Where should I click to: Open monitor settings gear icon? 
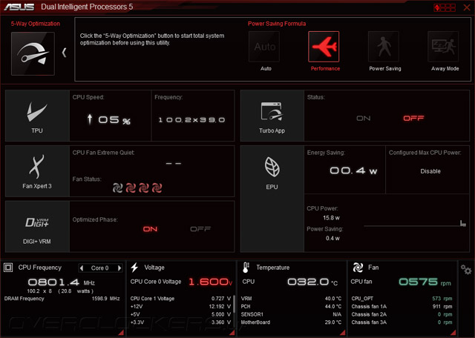point(466,269)
